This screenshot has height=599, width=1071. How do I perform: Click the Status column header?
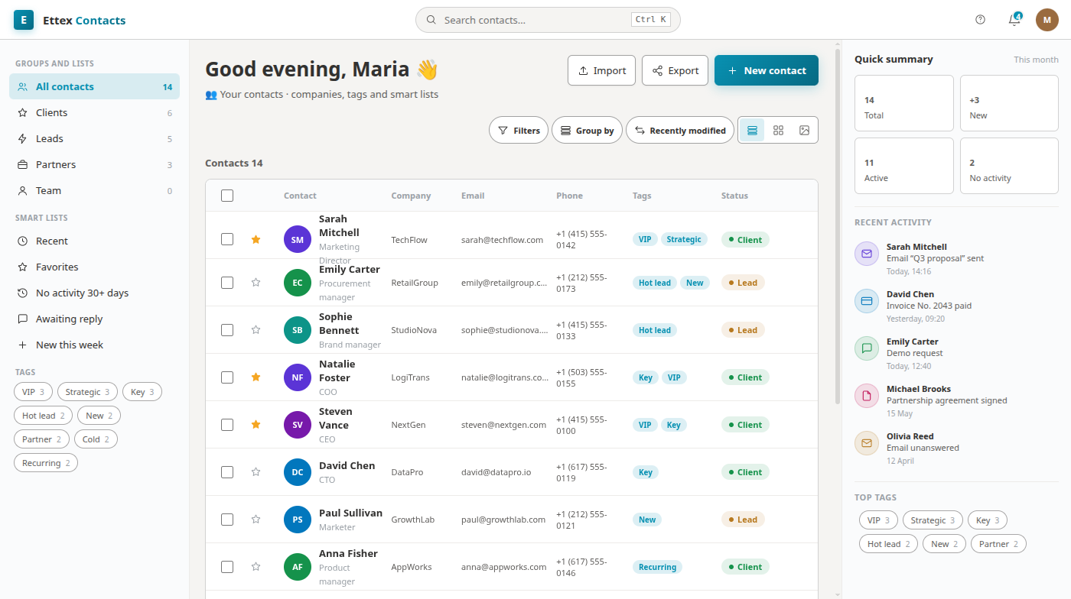(x=734, y=196)
